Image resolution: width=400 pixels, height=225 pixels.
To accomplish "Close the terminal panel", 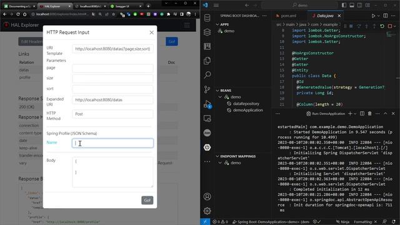I will 393,114.
